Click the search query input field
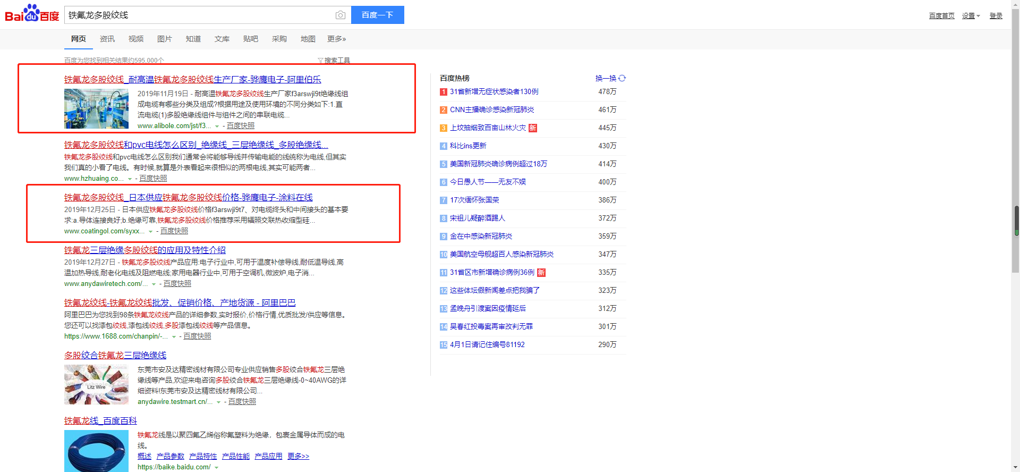The height and width of the screenshot is (472, 1020). tap(199, 15)
